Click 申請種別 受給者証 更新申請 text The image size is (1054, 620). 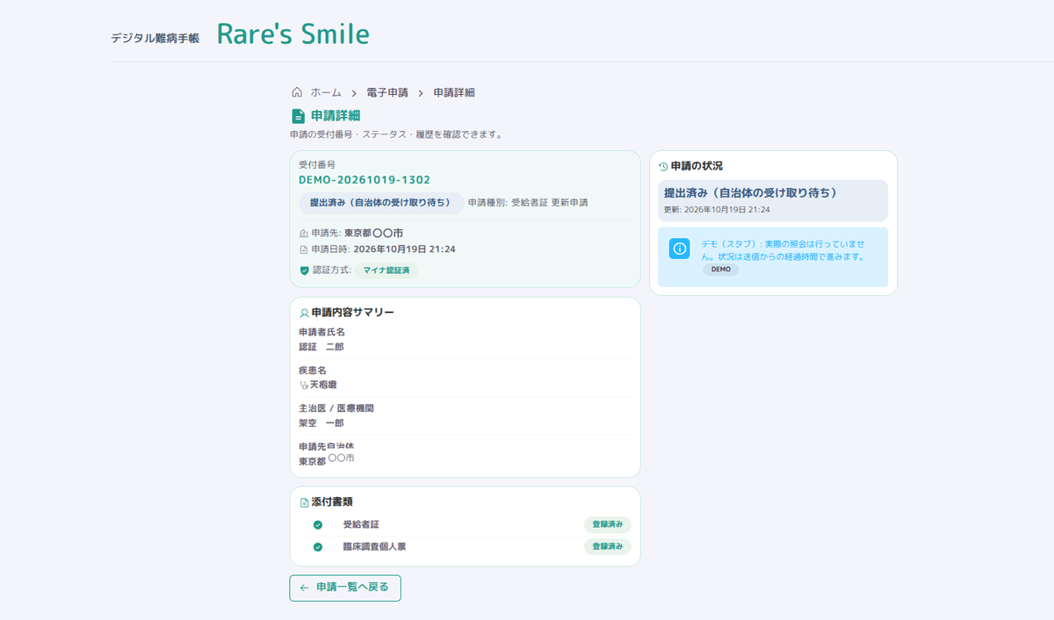528,202
